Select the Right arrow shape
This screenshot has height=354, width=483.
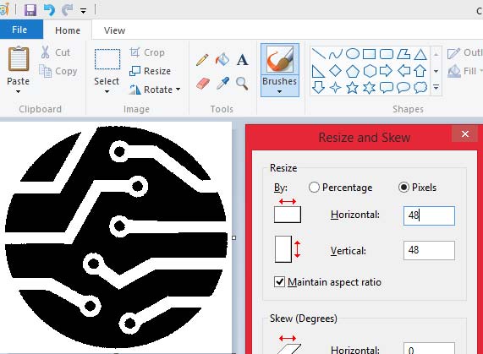386,71
